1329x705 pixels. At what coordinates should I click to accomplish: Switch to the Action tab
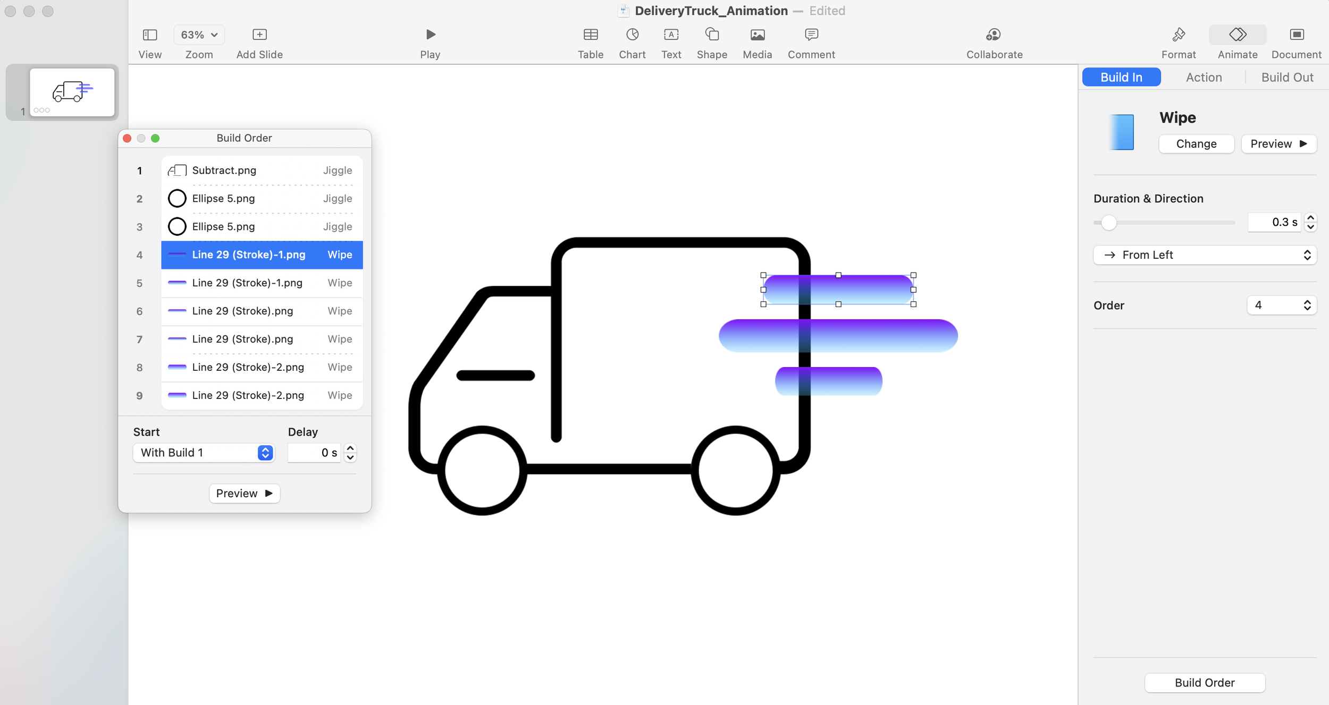point(1204,77)
